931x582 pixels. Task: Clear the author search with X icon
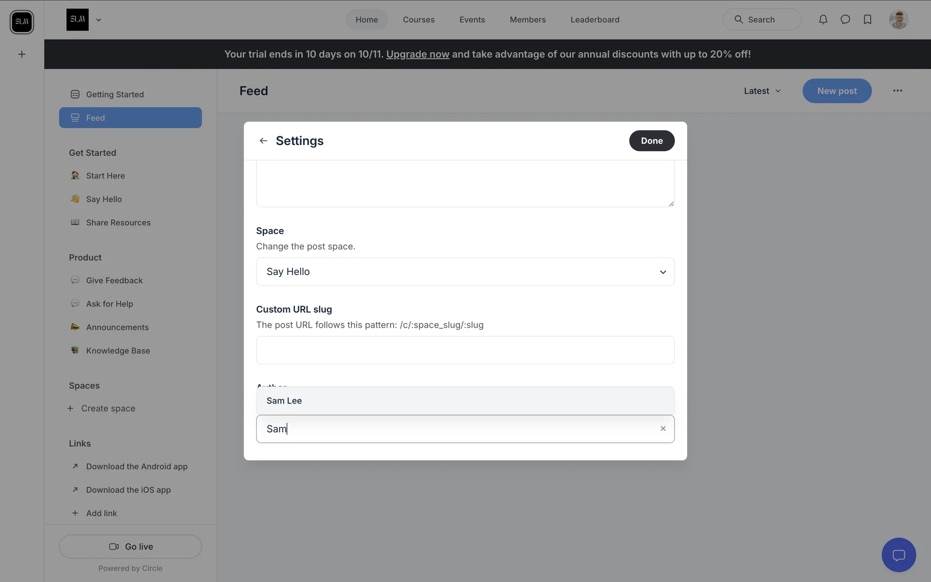pos(663,429)
